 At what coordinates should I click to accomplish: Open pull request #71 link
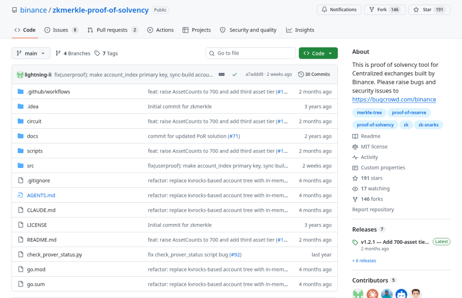click(x=234, y=136)
